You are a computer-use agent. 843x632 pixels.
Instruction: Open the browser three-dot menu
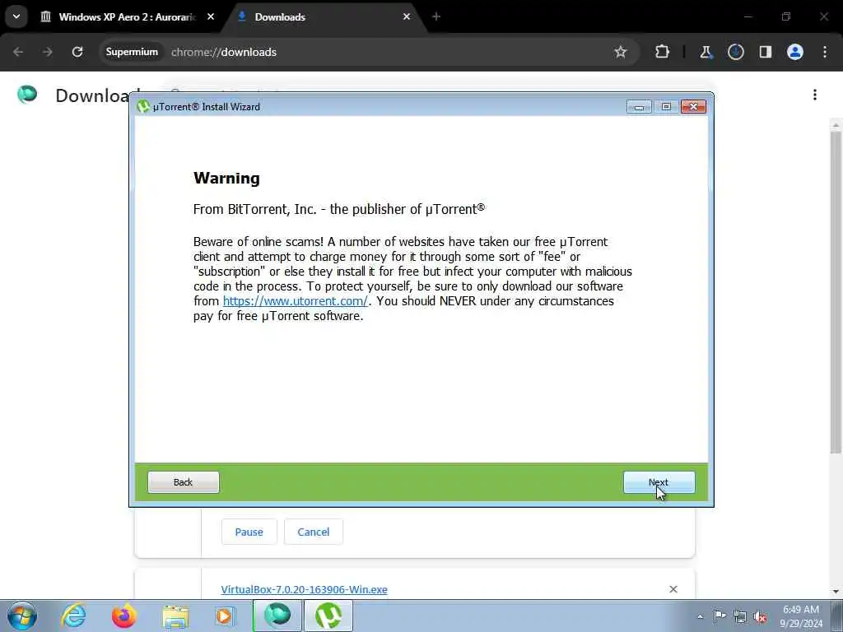(x=825, y=52)
